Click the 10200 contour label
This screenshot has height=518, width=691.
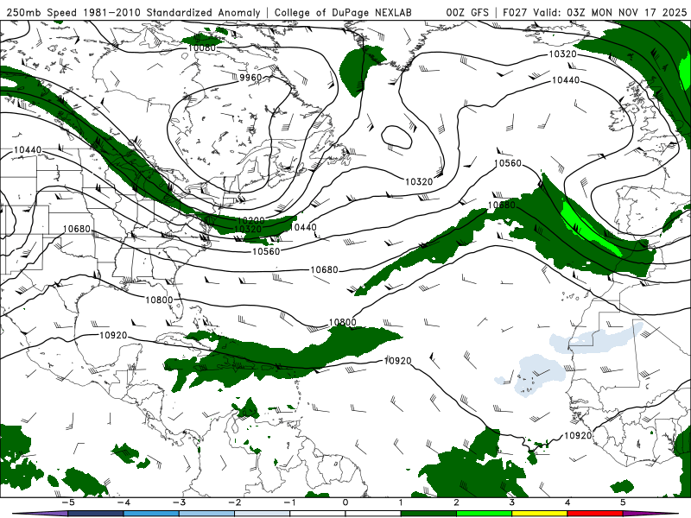pyautogui.click(x=250, y=220)
